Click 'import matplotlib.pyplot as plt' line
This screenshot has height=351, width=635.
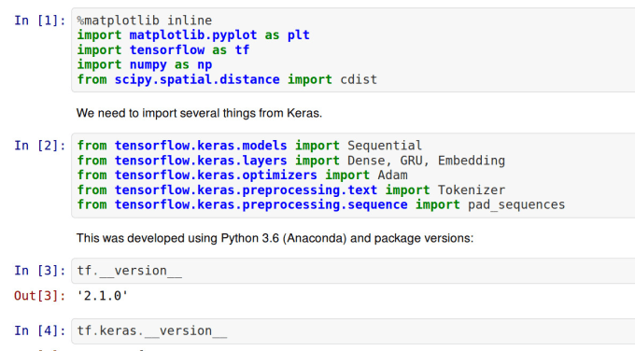[193, 35]
